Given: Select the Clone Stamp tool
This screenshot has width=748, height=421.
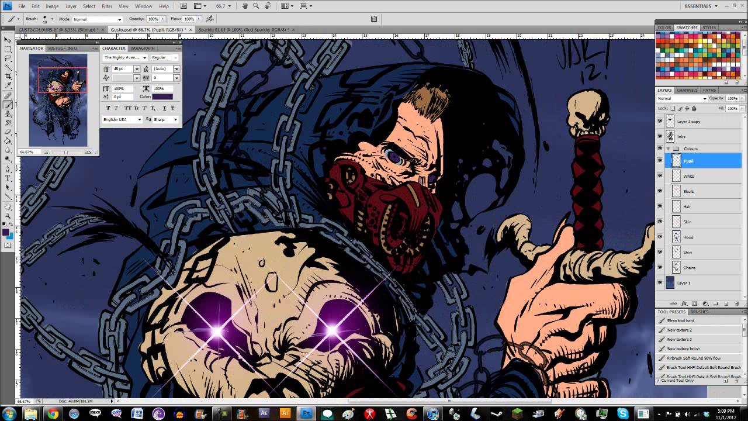Looking at the screenshot, I should tap(8, 114).
